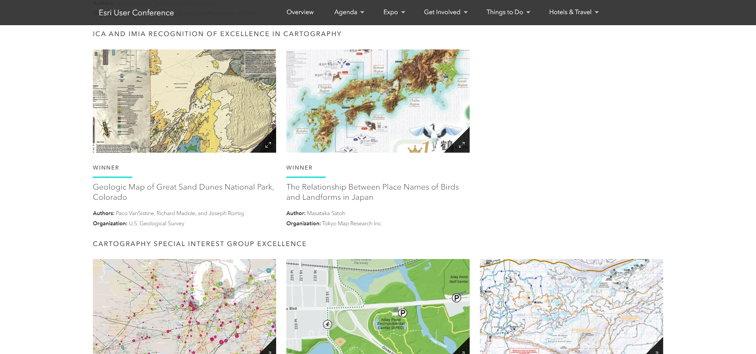This screenshot has height=354, width=756.
Task: Click expand icon on Japan birds map
Action: [x=462, y=145]
